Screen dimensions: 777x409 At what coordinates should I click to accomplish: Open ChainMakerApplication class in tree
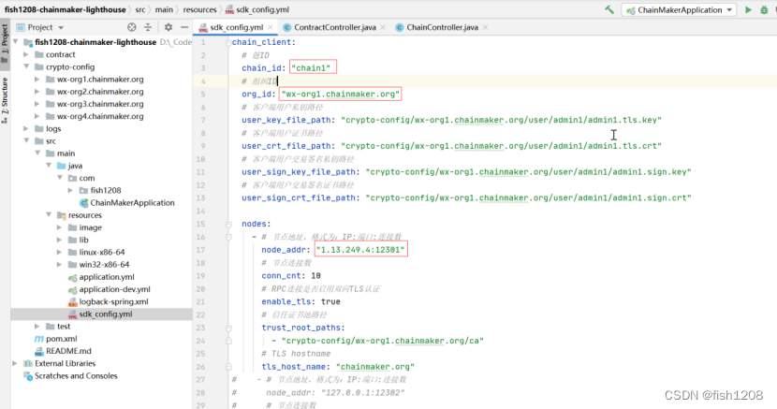click(132, 202)
